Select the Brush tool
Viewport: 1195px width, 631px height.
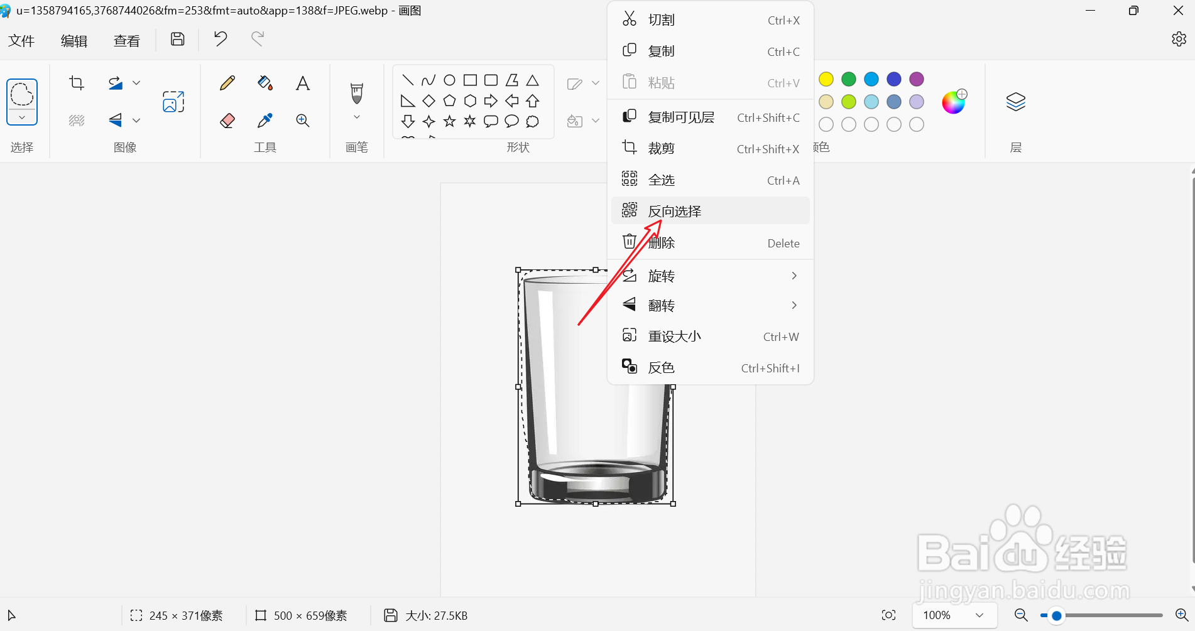click(x=357, y=93)
